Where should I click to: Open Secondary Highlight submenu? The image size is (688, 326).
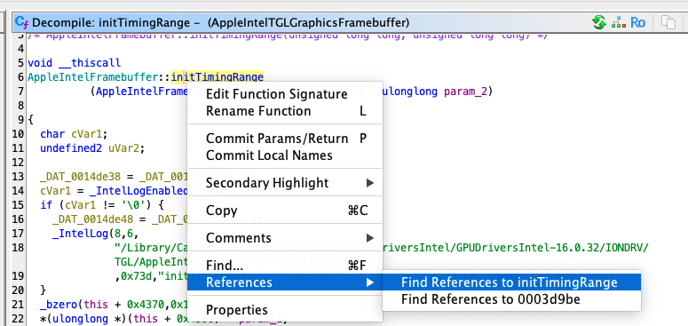pos(285,182)
